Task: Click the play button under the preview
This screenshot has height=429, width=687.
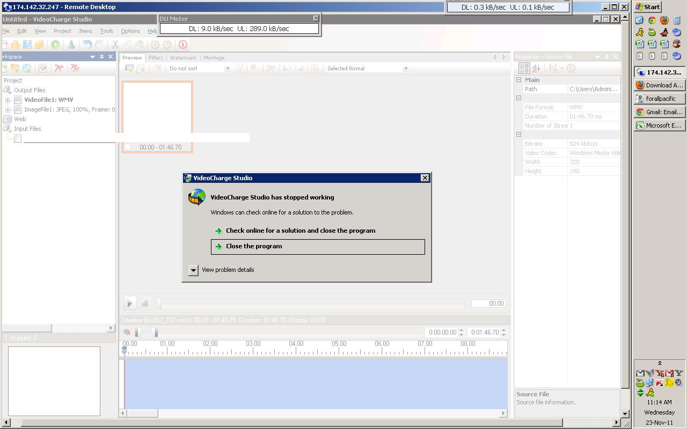Action: [x=129, y=304]
